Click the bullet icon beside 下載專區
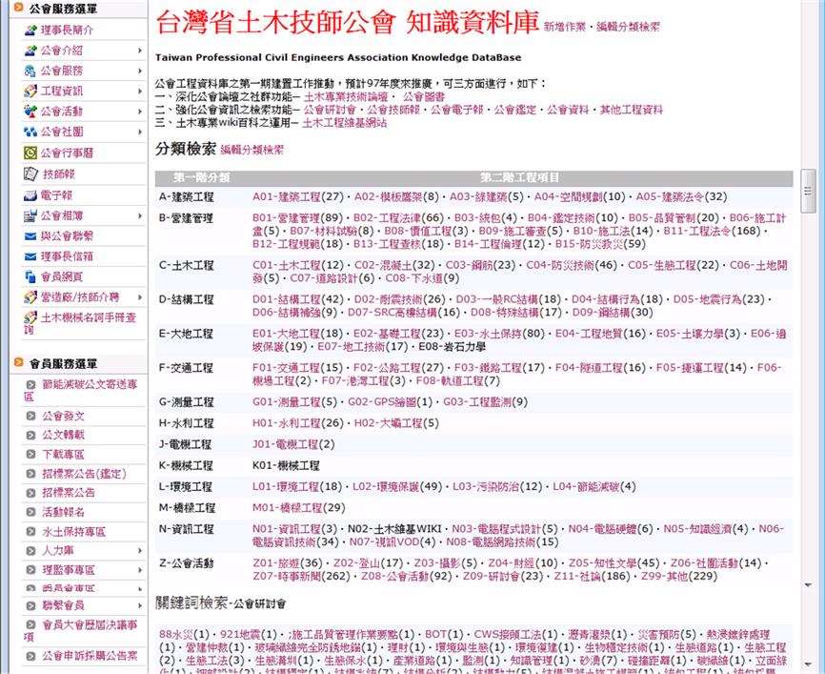 (x=30, y=455)
